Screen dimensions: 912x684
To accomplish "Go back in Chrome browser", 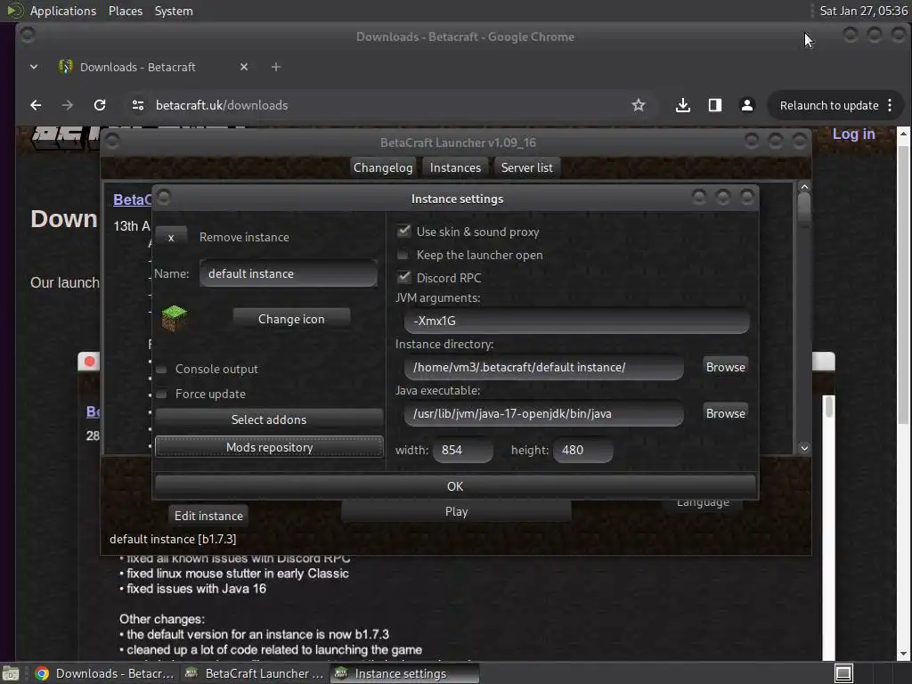I will pos(36,105).
